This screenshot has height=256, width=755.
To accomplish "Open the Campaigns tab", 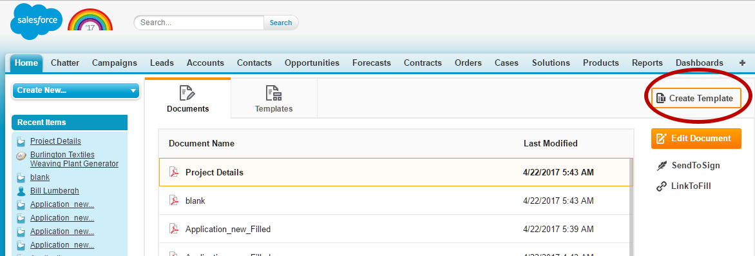I will coord(115,63).
